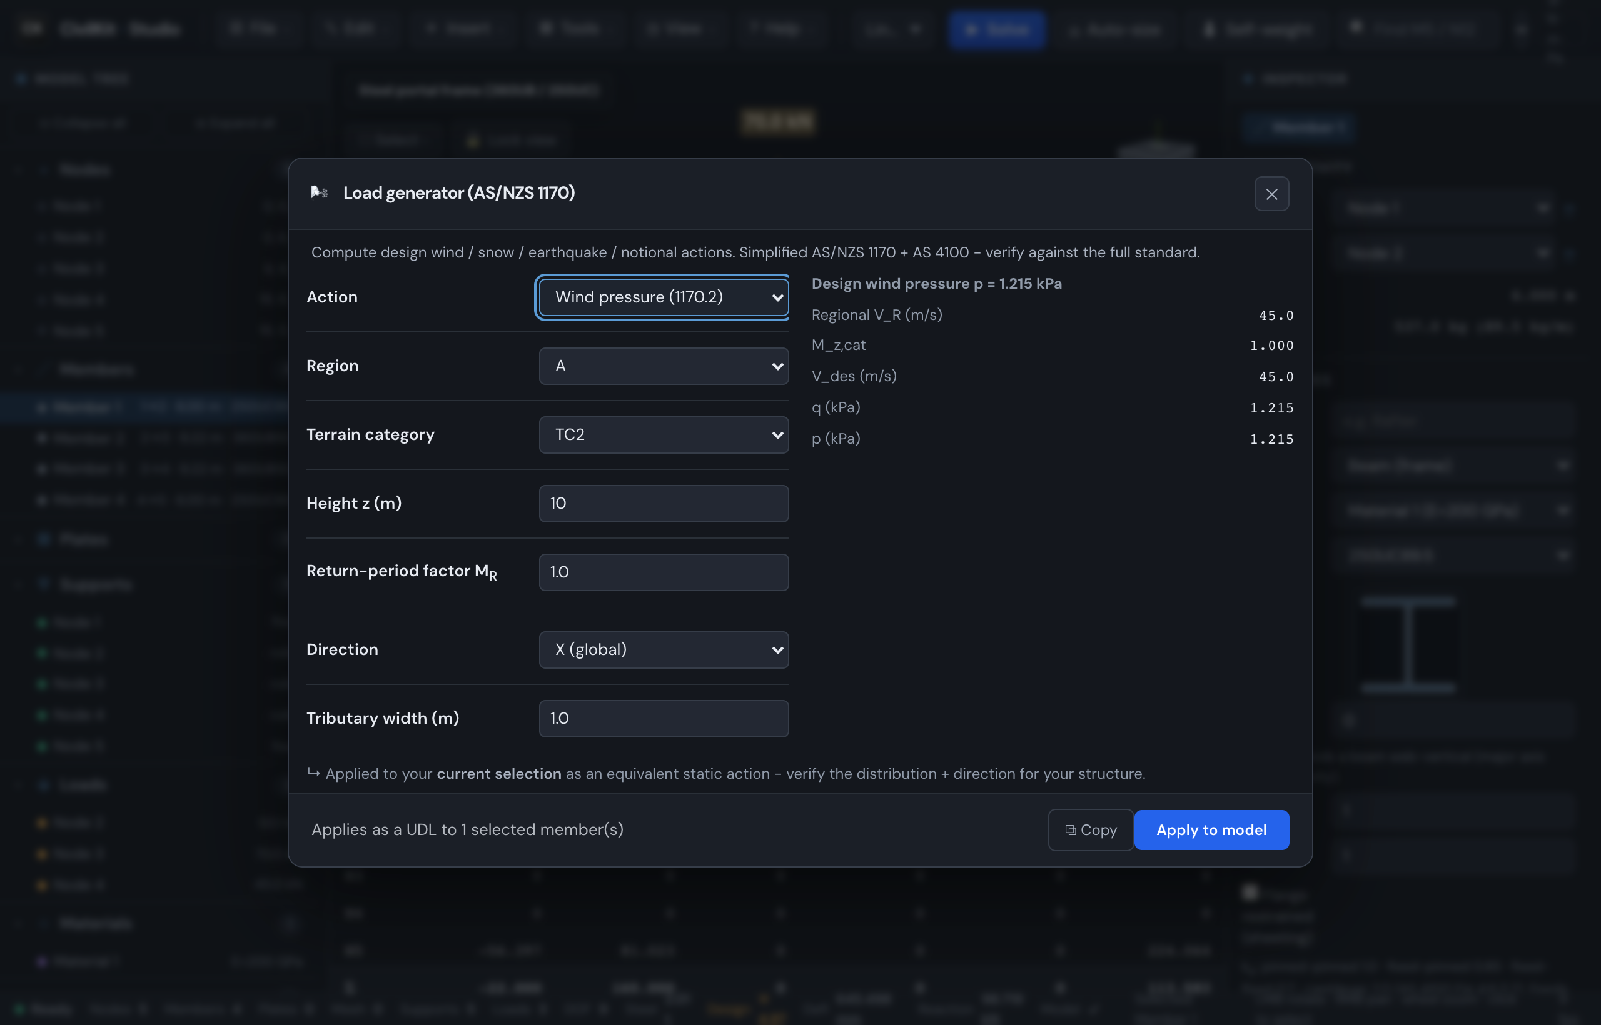
Task: Open the Region dropdown set to A
Action: (x=664, y=366)
